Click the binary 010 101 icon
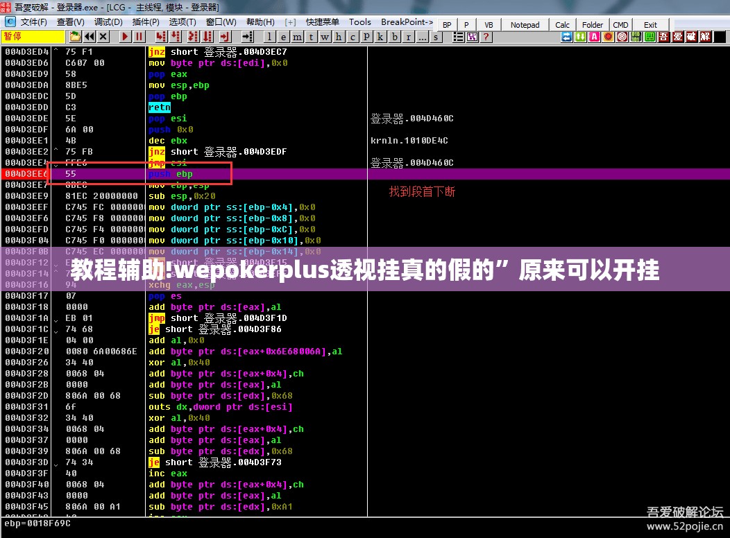Viewport: 730px width, 538px height. [636, 37]
